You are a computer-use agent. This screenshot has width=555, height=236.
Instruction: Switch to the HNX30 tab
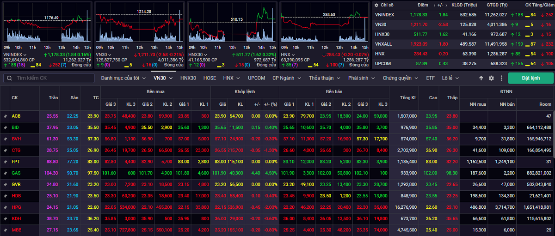[188, 78]
